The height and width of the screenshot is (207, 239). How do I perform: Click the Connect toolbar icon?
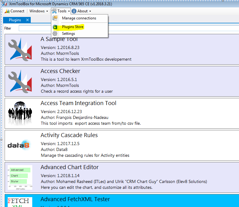point(7,11)
